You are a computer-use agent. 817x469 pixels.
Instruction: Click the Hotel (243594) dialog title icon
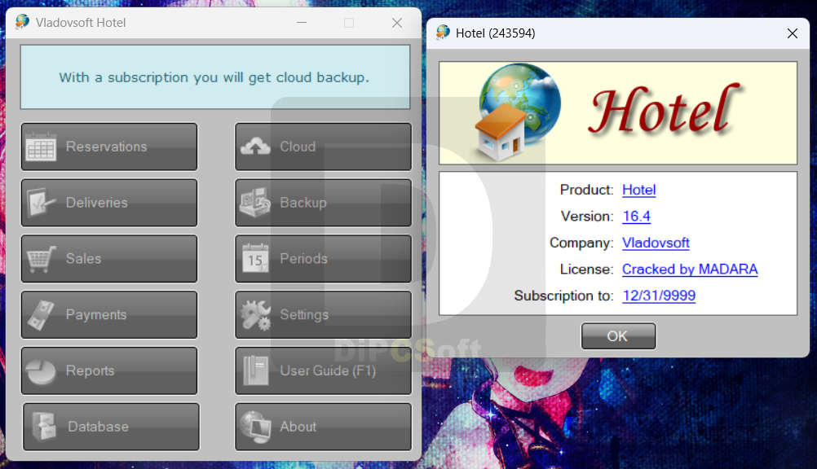443,33
